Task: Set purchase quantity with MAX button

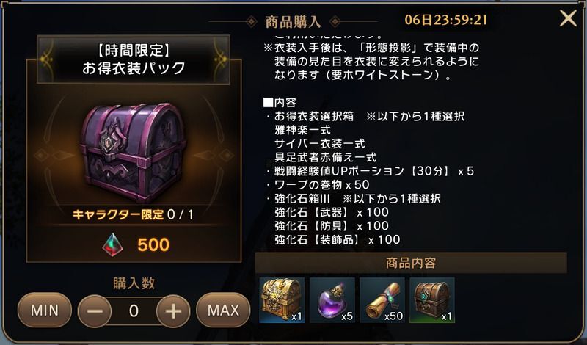Action: click(x=223, y=310)
